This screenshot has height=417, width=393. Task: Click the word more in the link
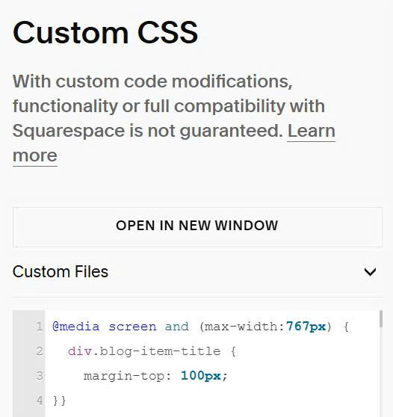[35, 155]
